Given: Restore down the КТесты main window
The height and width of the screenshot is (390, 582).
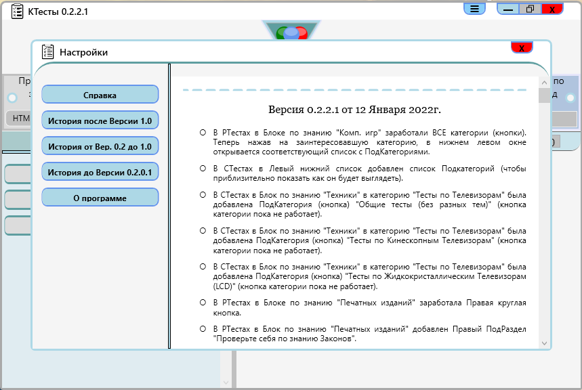Looking at the screenshot, I should click(x=530, y=9).
